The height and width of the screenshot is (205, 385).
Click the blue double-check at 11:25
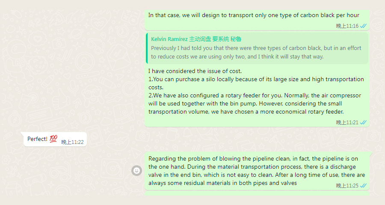[363, 186]
